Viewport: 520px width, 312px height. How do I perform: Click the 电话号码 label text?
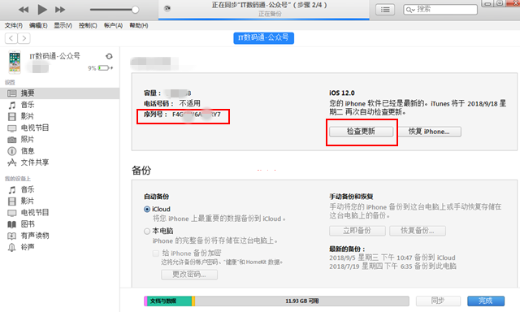point(158,103)
